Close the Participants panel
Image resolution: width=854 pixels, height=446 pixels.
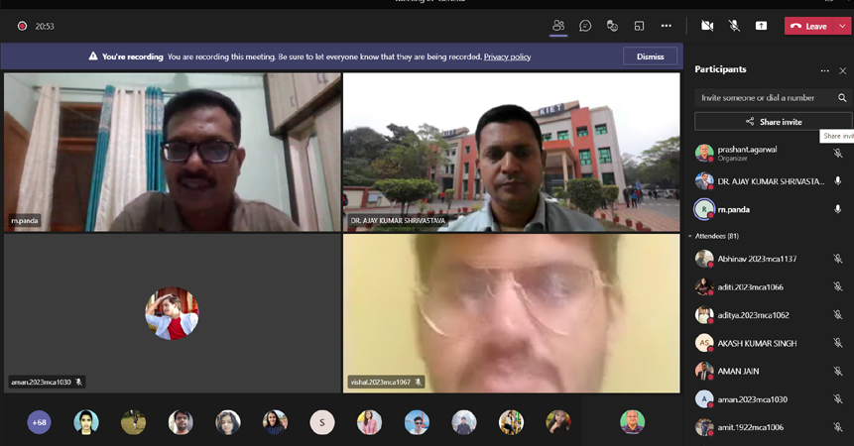[843, 70]
